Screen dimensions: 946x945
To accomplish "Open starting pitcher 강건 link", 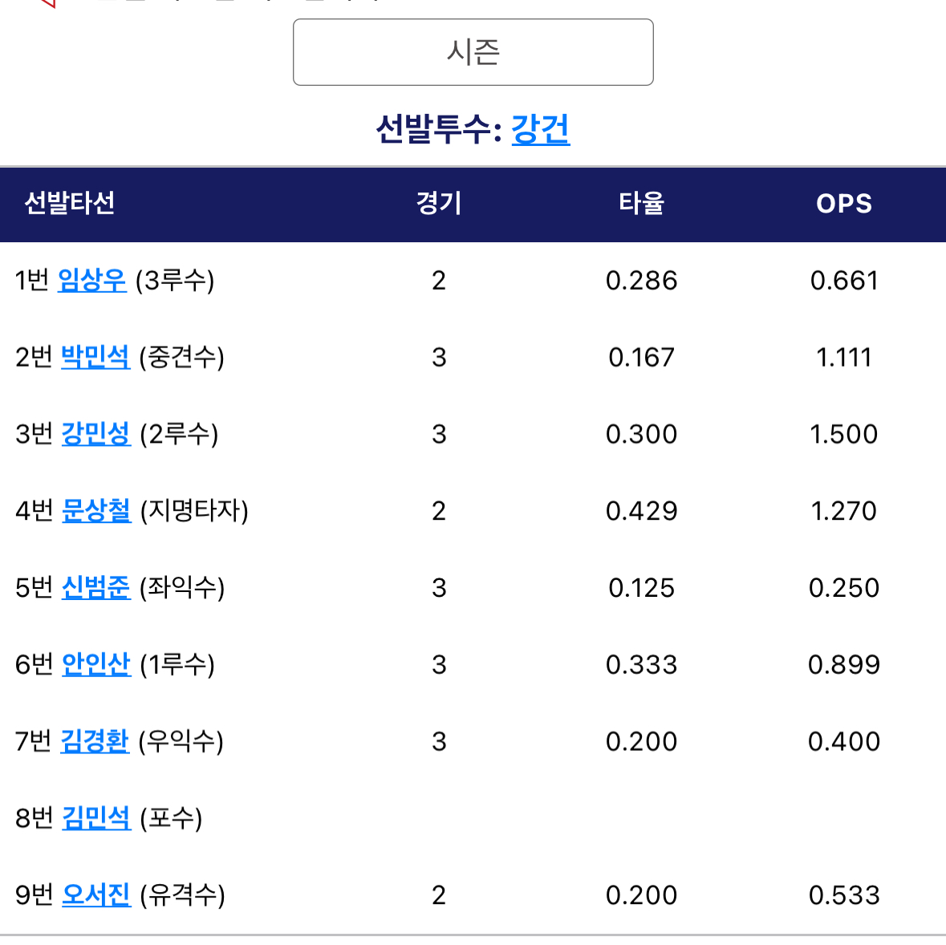I will click(540, 129).
